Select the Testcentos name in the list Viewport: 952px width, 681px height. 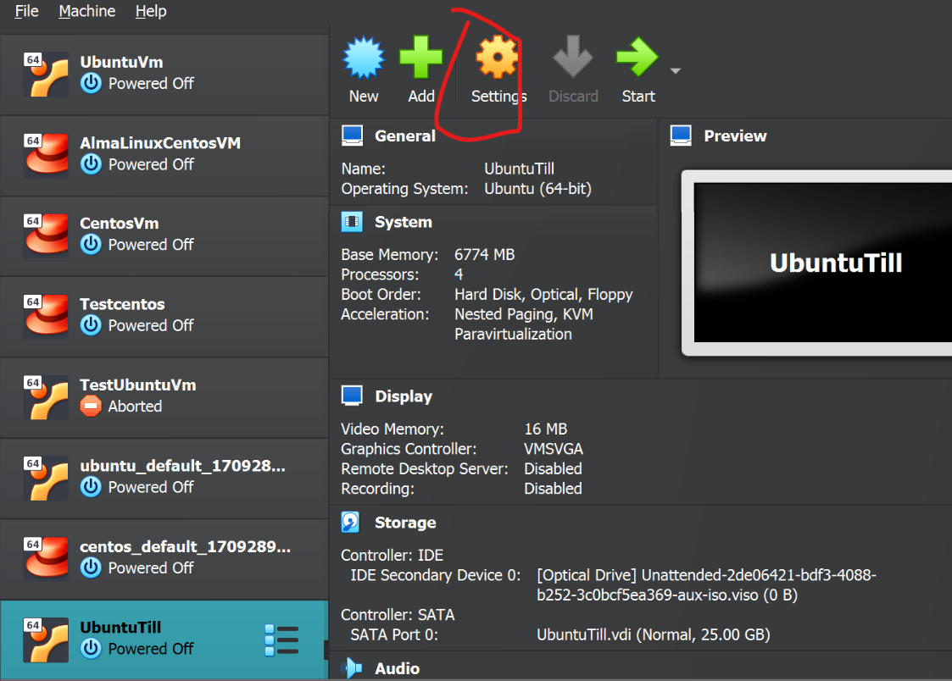[122, 304]
